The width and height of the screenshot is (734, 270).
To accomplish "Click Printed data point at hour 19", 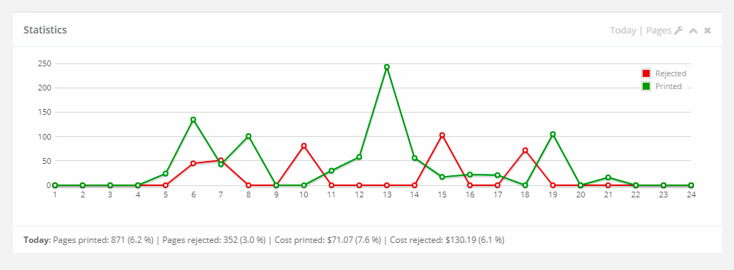I will click(x=553, y=134).
